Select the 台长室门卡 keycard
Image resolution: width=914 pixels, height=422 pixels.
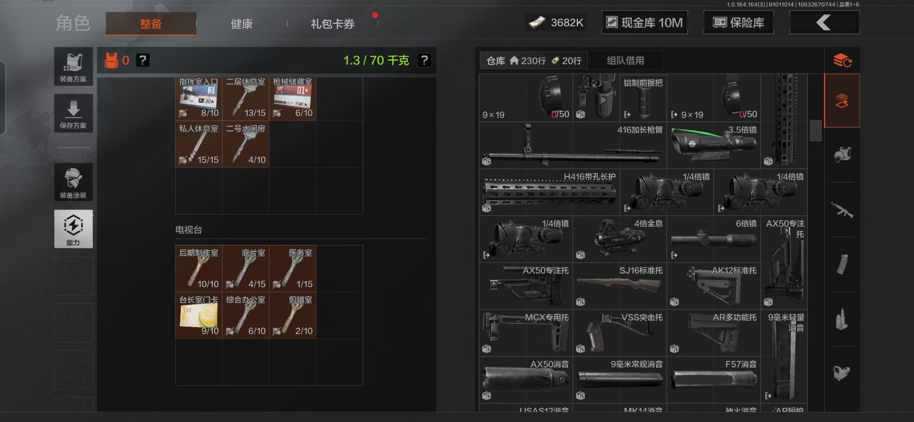click(x=199, y=315)
